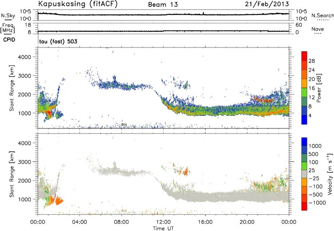Click the '12' tick on Power colorbar
Viewport: 334px width, 231px height.
(311, 98)
